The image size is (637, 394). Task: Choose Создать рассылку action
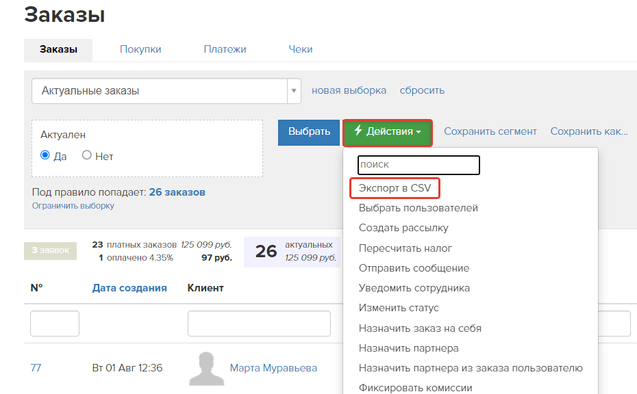(403, 228)
